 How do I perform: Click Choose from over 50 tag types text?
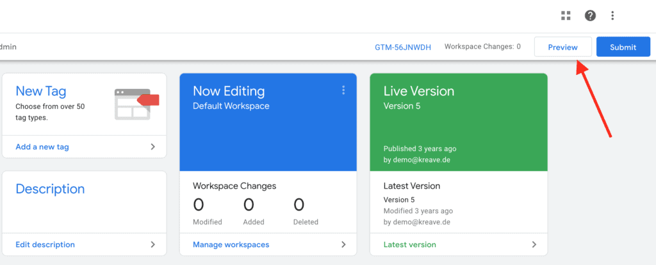[x=50, y=112]
